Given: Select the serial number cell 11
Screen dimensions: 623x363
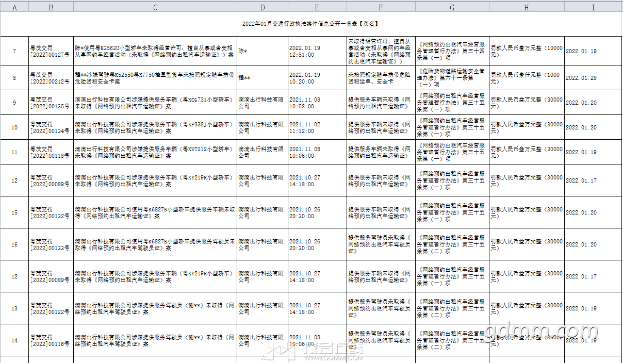Looking at the screenshot, I should coord(14,152).
